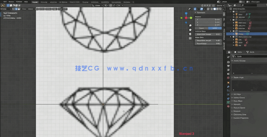The height and width of the screenshot is (137, 267).
Task: Expand the Vertex Groups panel
Action: point(239,61)
